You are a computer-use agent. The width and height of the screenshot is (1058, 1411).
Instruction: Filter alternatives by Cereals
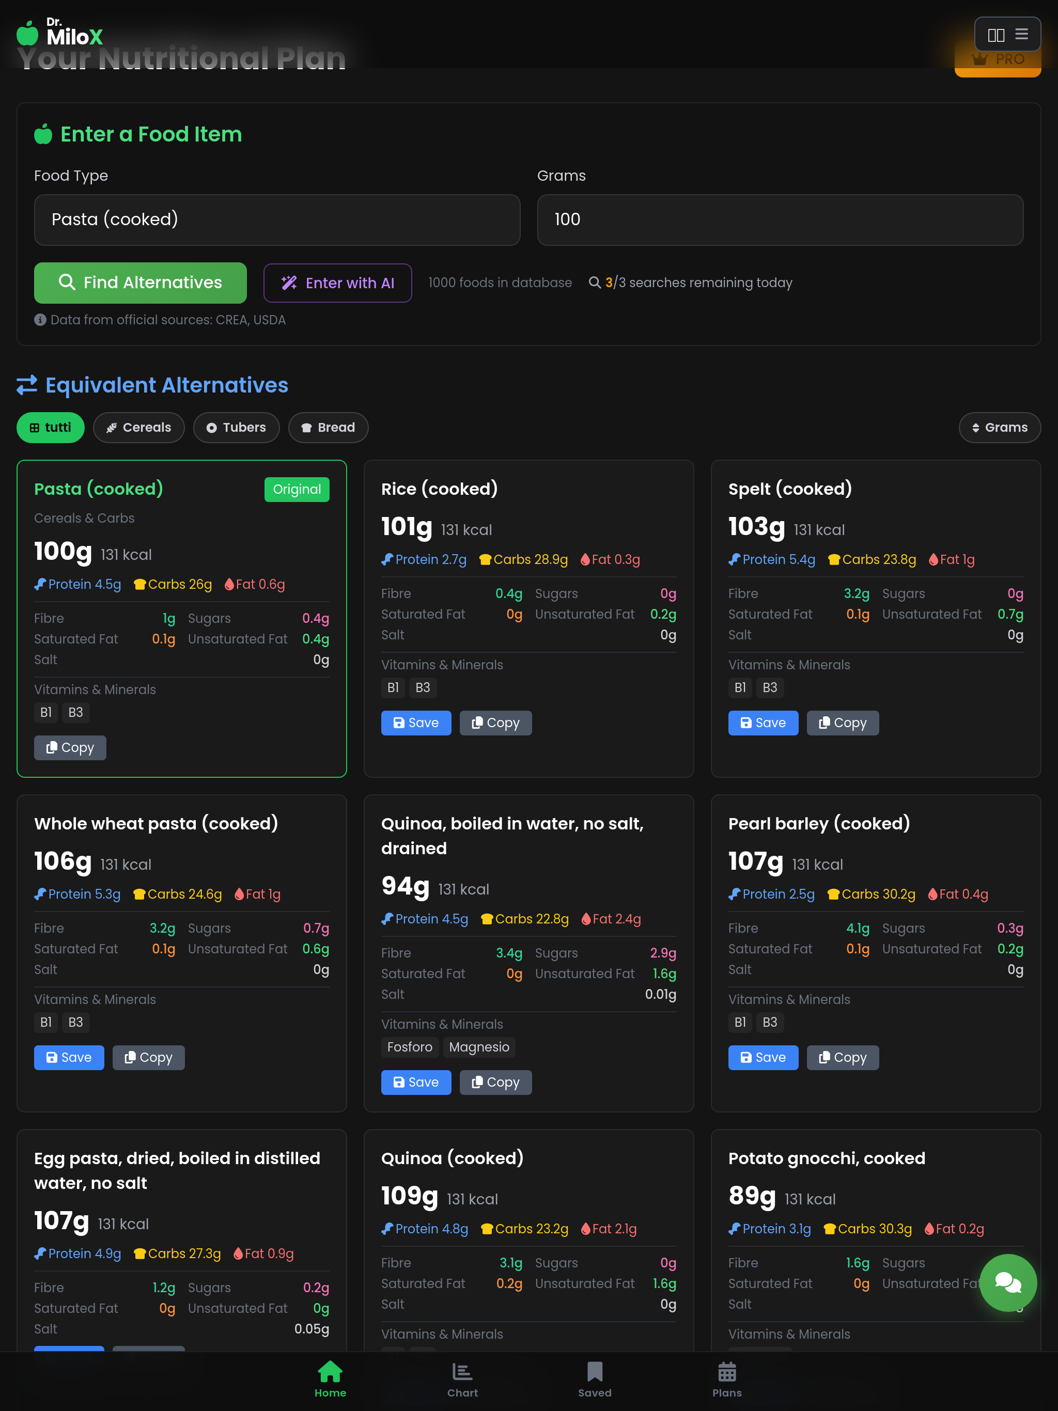[138, 428]
